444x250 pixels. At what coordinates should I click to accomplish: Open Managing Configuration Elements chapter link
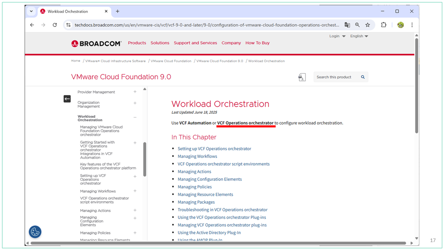209,179
